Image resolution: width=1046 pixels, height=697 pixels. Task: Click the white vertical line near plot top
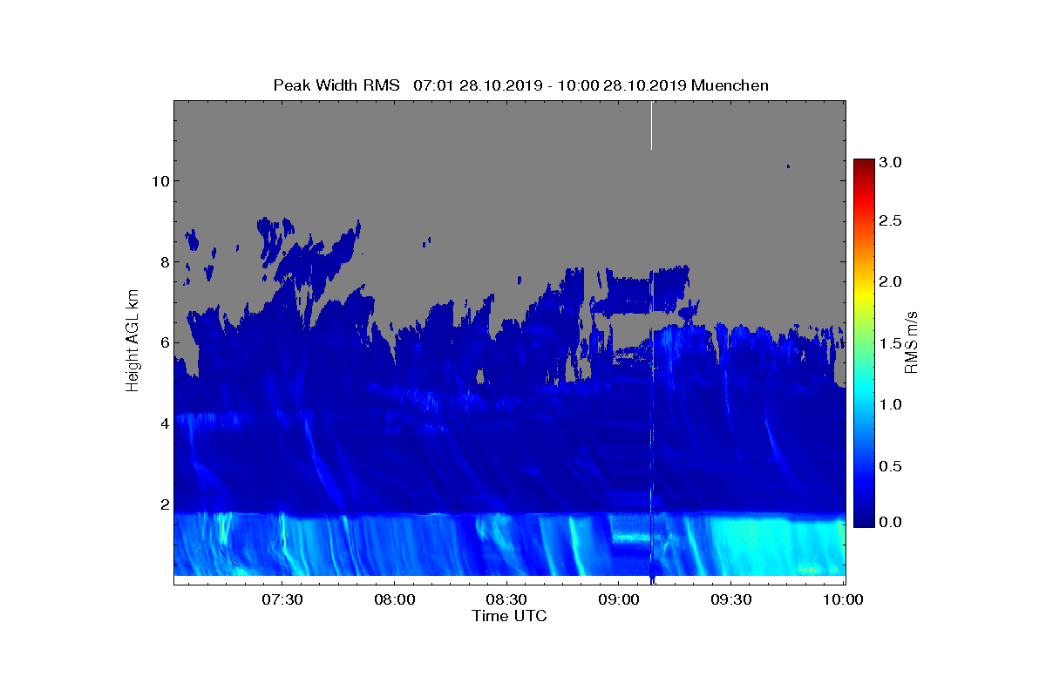651,125
